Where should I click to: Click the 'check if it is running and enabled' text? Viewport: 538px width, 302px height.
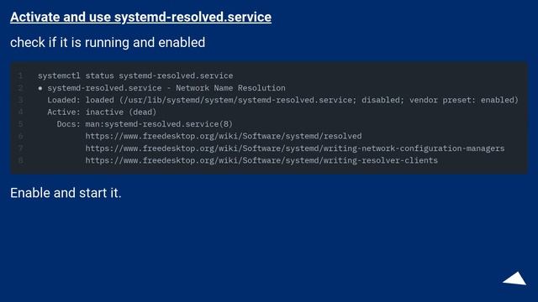(x=108, y=43)
